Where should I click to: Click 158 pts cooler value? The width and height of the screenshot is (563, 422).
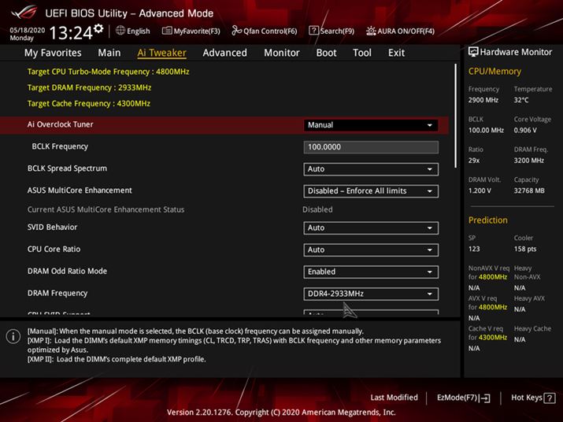[x=525, y=249]
